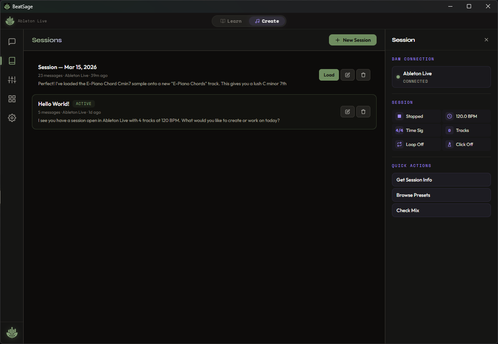The height and width of the screenshot is (344, 498).
Task: Toggle Loop Off in the Session panel
Action: click(416, 144)
